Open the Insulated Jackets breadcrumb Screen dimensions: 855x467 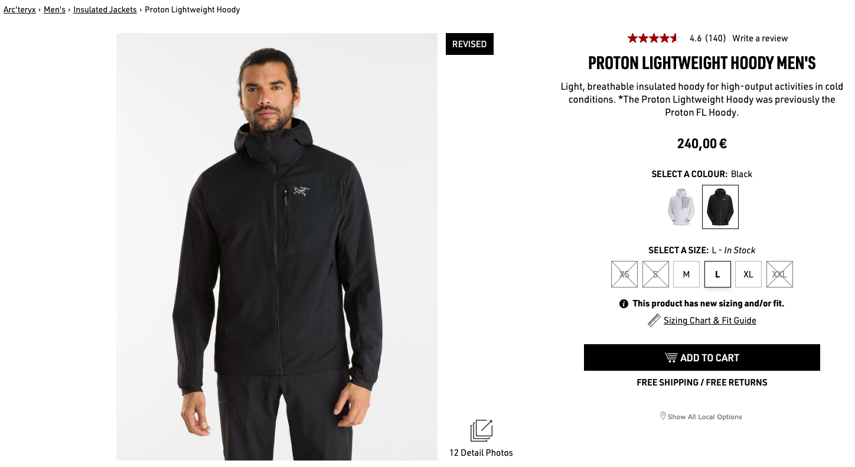105,9
